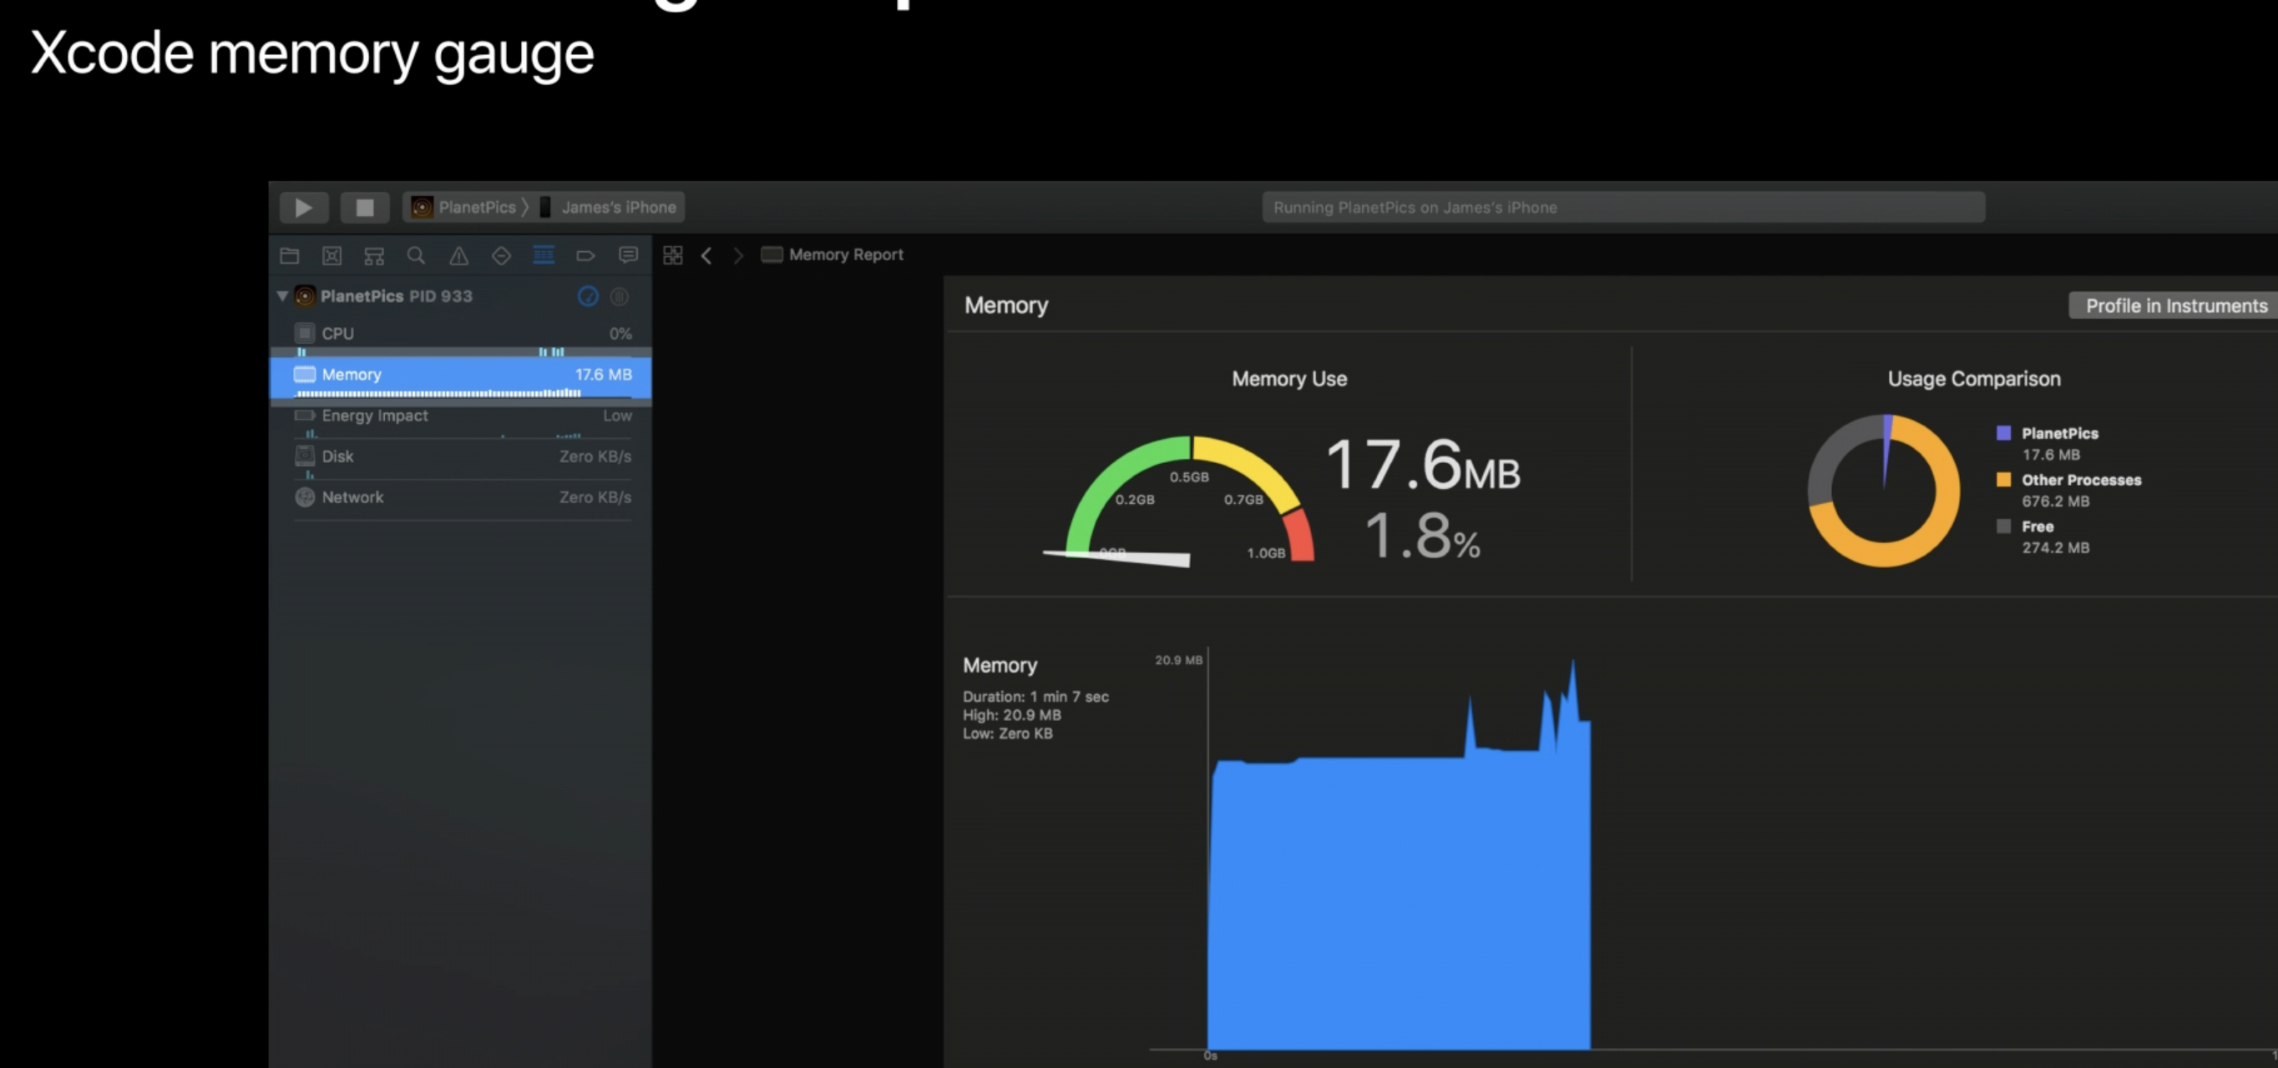Toggle the gauge view button beside PID 933
The height and width of the screenshot is (1068, 2278).
[588, 297]
